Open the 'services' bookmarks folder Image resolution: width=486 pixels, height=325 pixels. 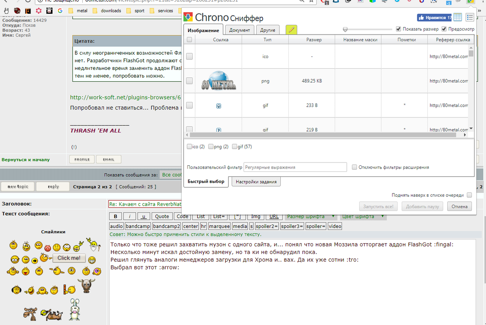point(161,11)
